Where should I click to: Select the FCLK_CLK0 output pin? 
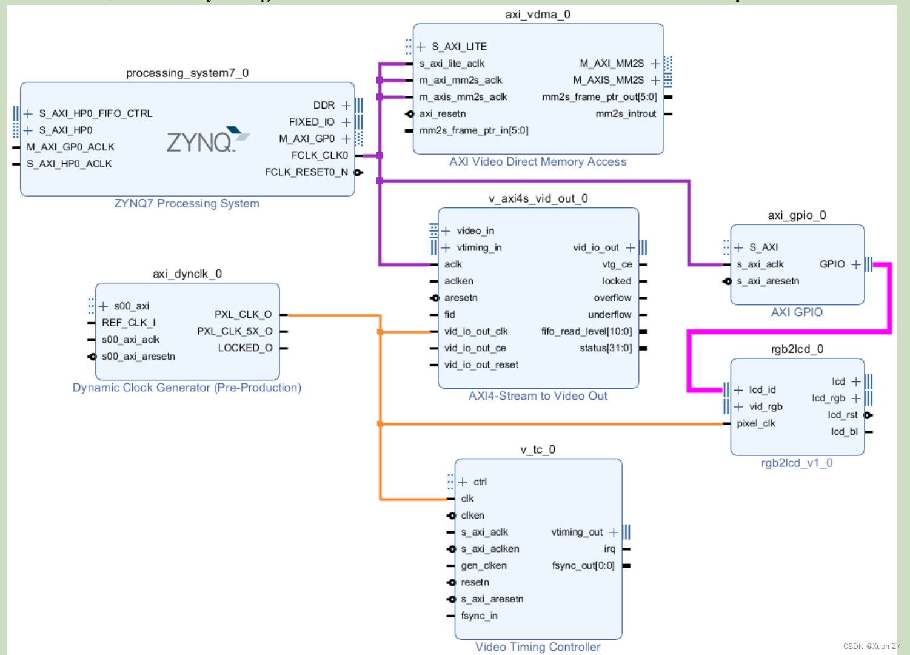(x=320, y=156)
